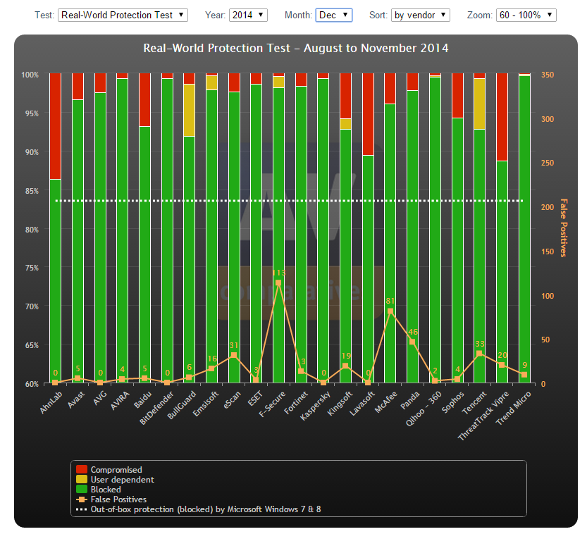Toggle Blocked green legend swatch

click(x=82, y=490)
